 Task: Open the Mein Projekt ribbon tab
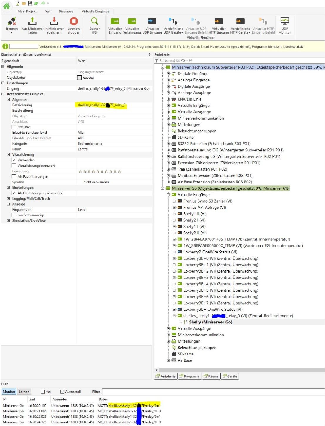tap(27, 11)
